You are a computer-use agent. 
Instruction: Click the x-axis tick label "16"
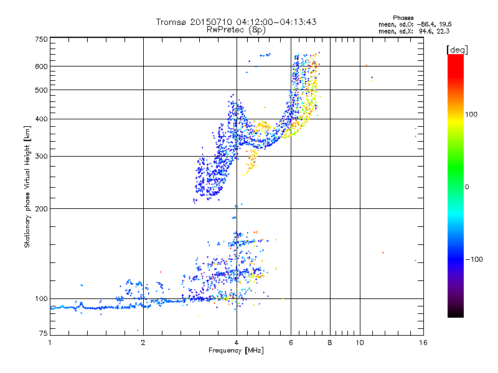click(x=423, y=343)
